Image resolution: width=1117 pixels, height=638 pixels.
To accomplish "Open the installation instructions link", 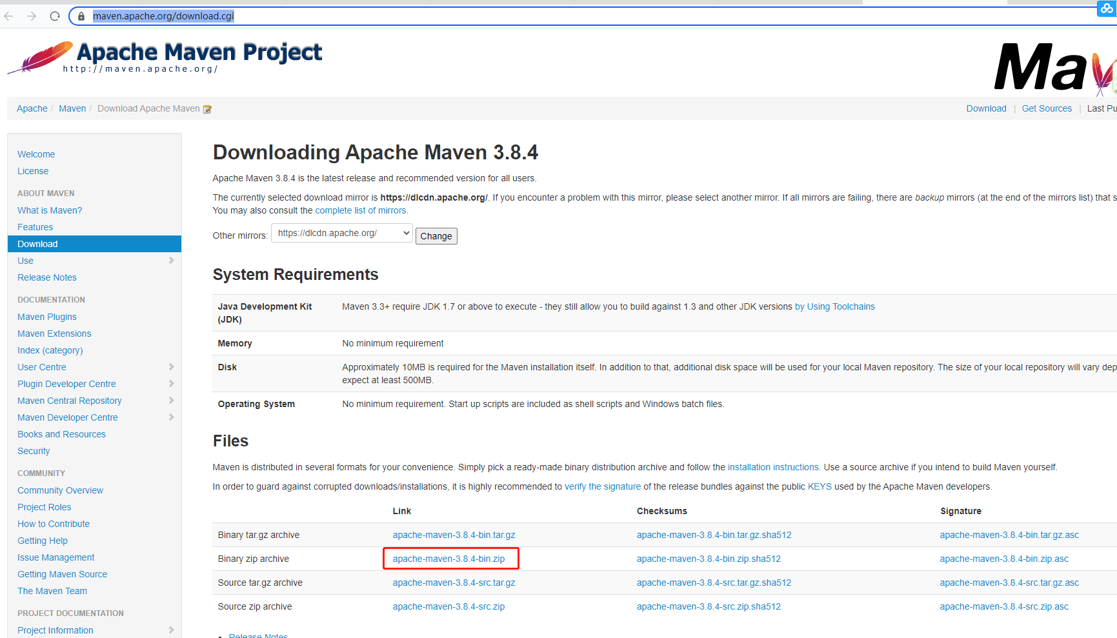I will click(x=773, y=467).
